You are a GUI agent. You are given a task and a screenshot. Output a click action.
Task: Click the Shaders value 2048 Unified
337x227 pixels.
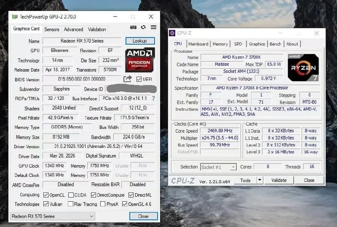pos(64,108)
